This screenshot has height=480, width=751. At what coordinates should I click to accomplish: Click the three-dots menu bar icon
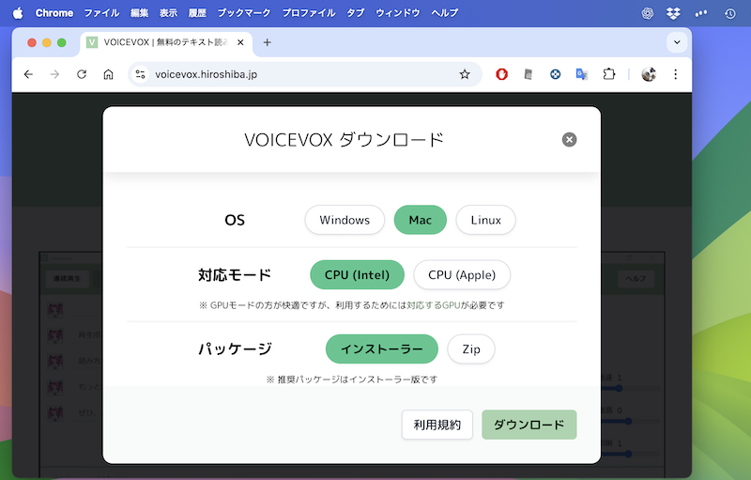tap(701, 13)
